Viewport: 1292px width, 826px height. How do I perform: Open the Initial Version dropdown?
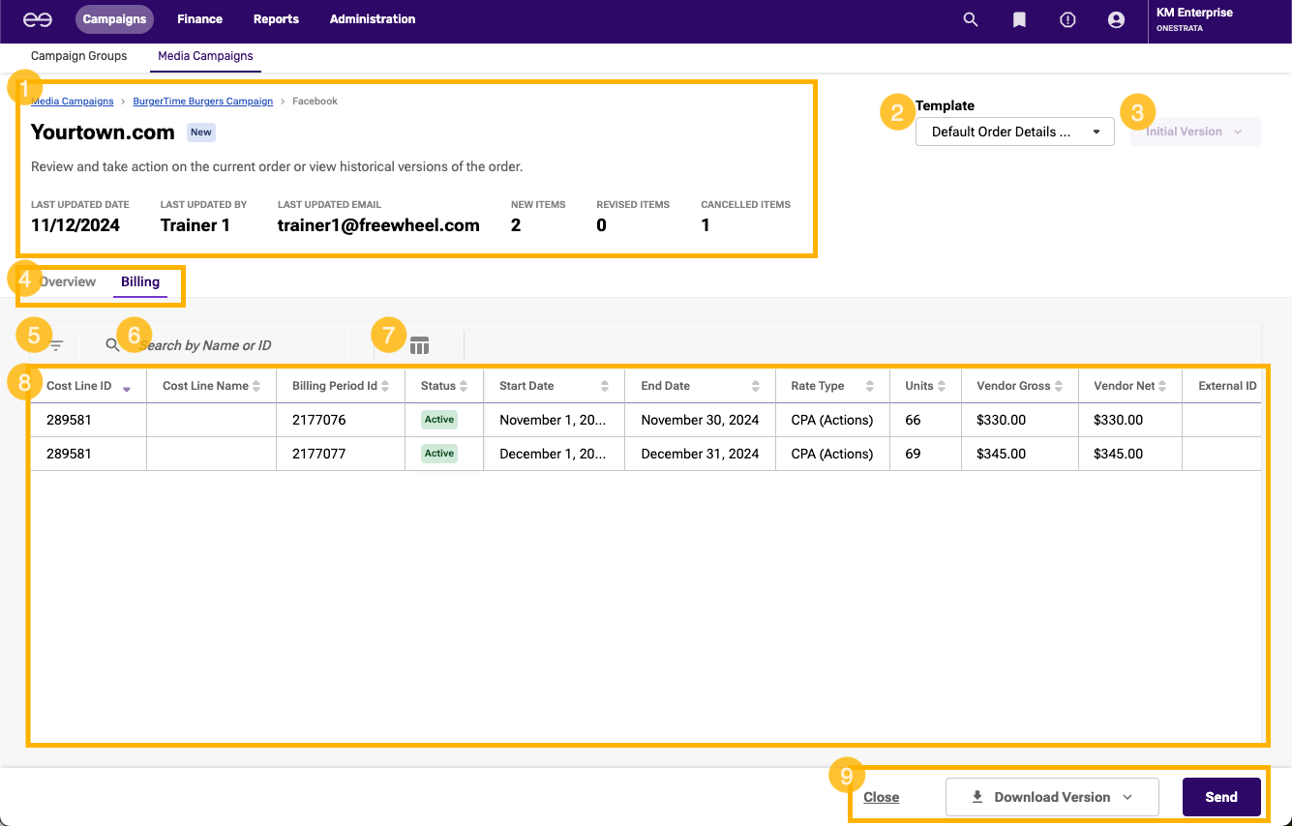1194,132
